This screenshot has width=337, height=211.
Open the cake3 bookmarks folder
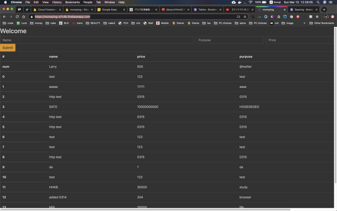tap(109, 23)
